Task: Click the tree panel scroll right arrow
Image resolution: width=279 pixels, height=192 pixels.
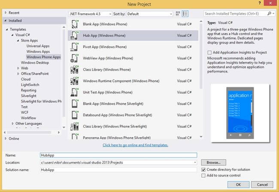Action: click(59, 133)
